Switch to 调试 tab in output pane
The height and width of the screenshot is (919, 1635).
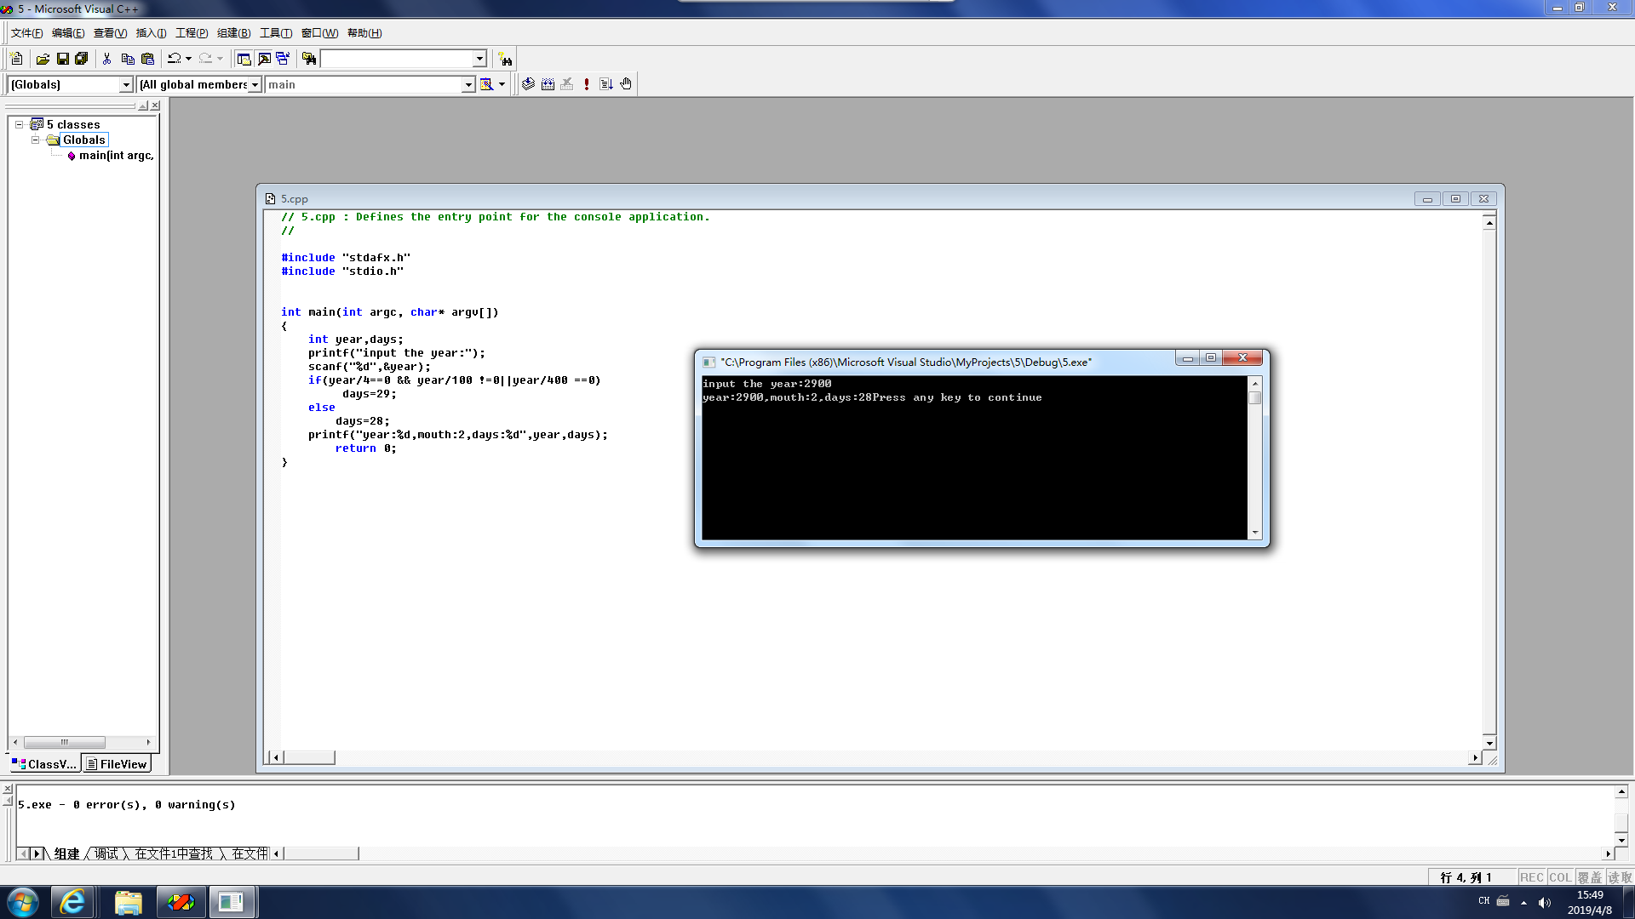point(106,853)
